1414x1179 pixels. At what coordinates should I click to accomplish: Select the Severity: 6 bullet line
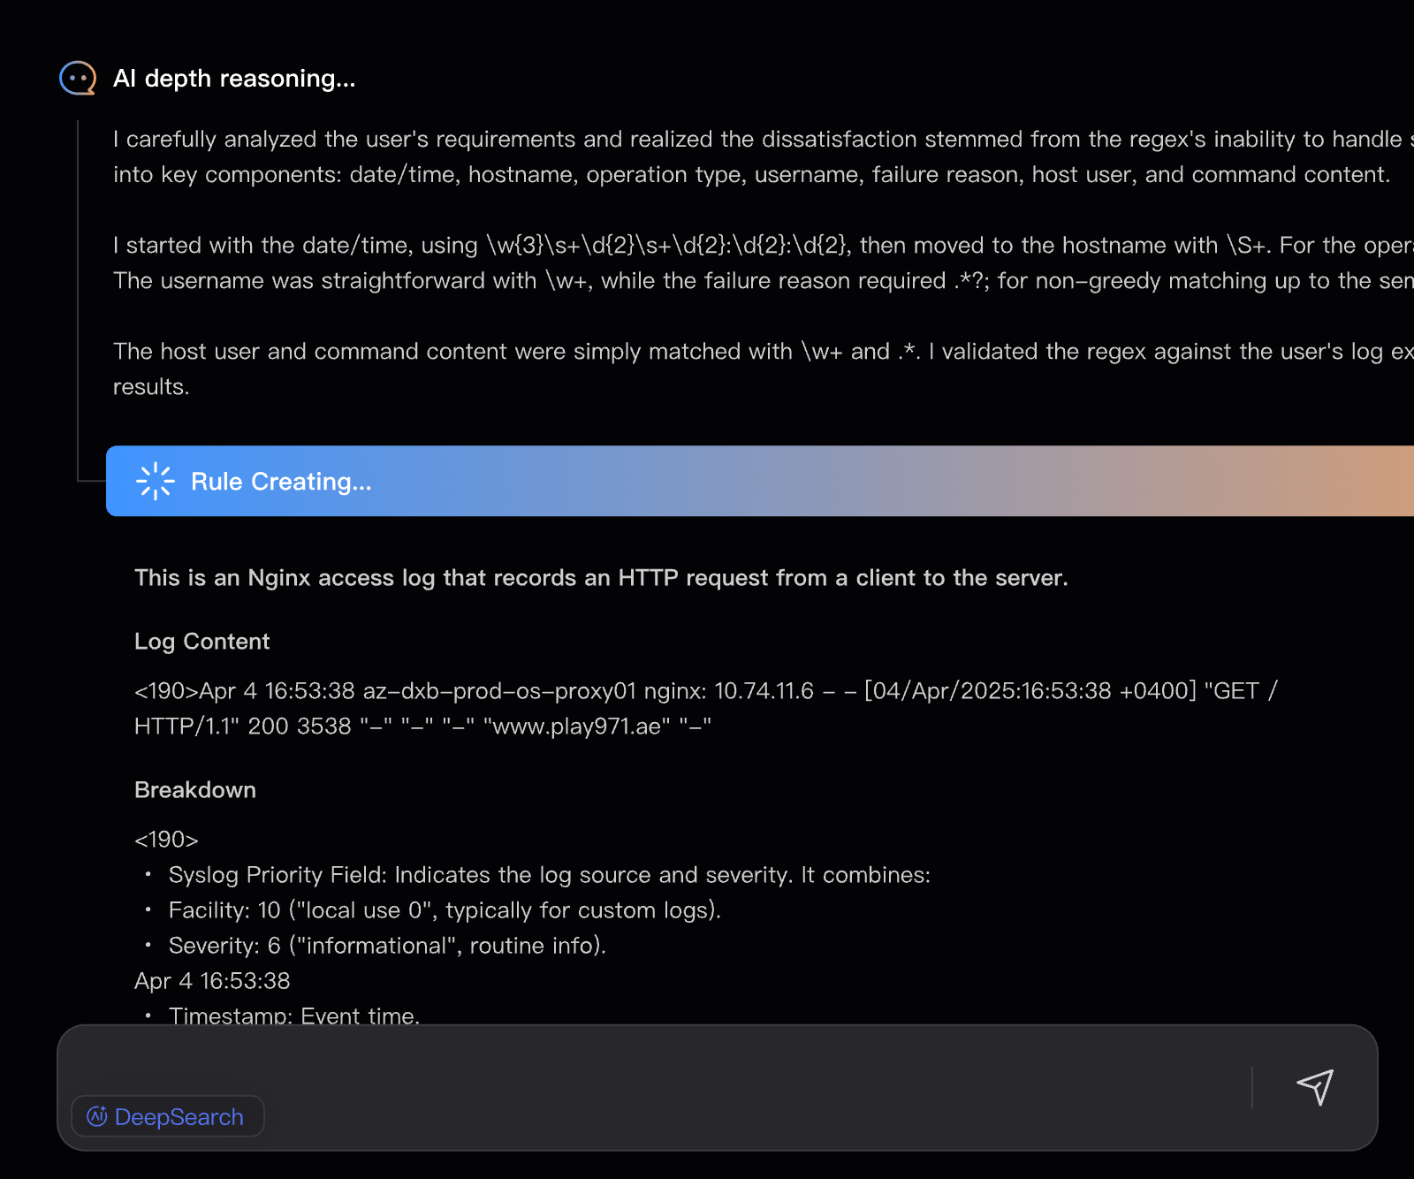click(387, 946)
